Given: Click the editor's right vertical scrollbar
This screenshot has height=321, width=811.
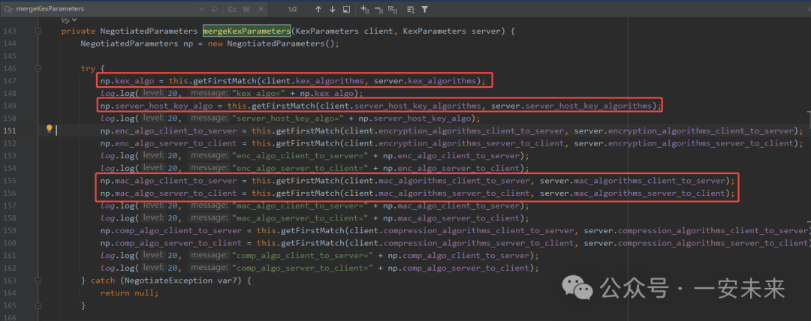Looking at the screenshot, I should pos(807,150).
